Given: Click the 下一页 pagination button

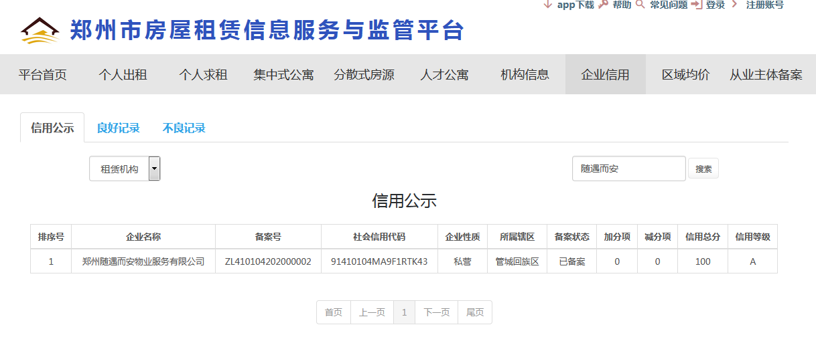Looking at the screenshot, I should coord(437,312).
